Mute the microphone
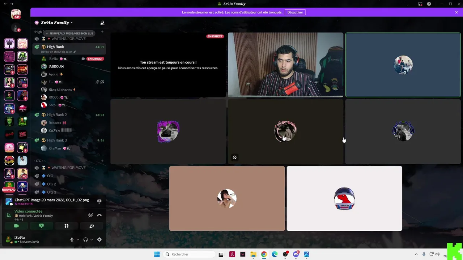This screenshot has height=260, width=463. point(72,239)
